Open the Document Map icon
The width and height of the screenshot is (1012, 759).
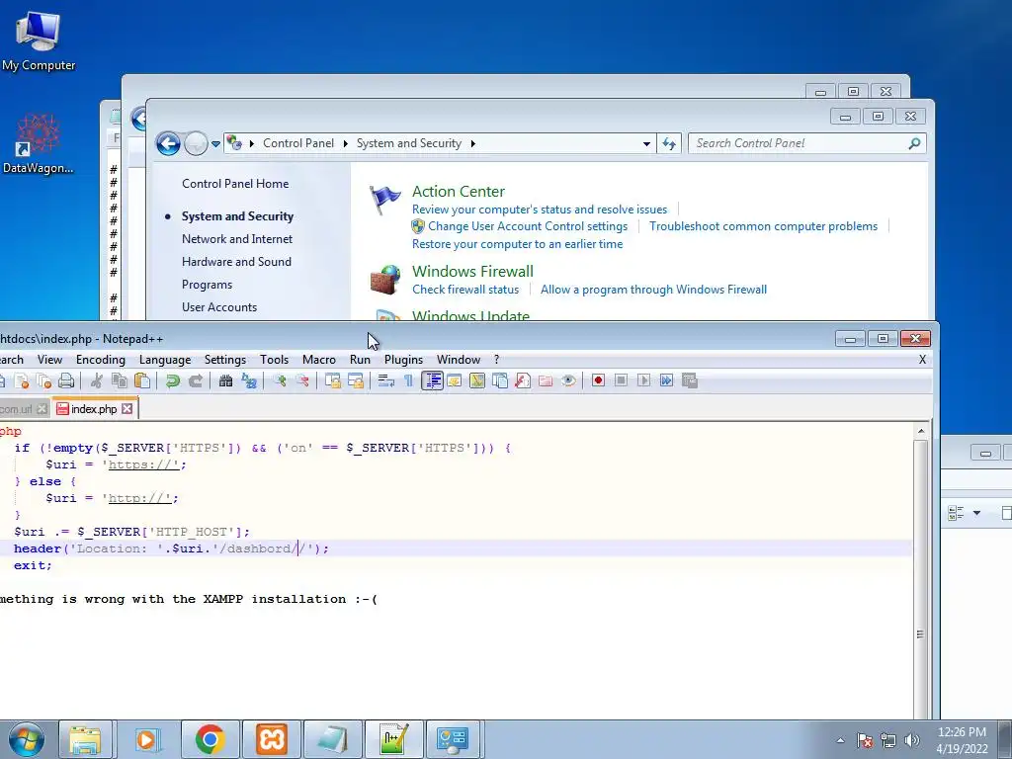(477, 380)
